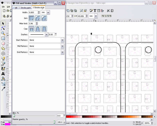Image resolution: width=157 pixels, height=126 pixels.
Task: Select the Text tool in toolbox
Action: point(3,74)
